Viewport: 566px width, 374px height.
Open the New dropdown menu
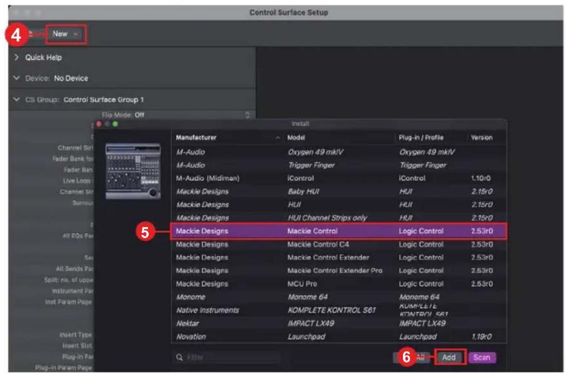click(x=66, y=34)
